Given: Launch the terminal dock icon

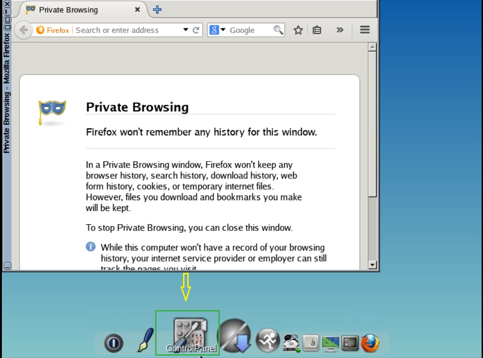Looking at the screenshot, I should coord(350,343).
